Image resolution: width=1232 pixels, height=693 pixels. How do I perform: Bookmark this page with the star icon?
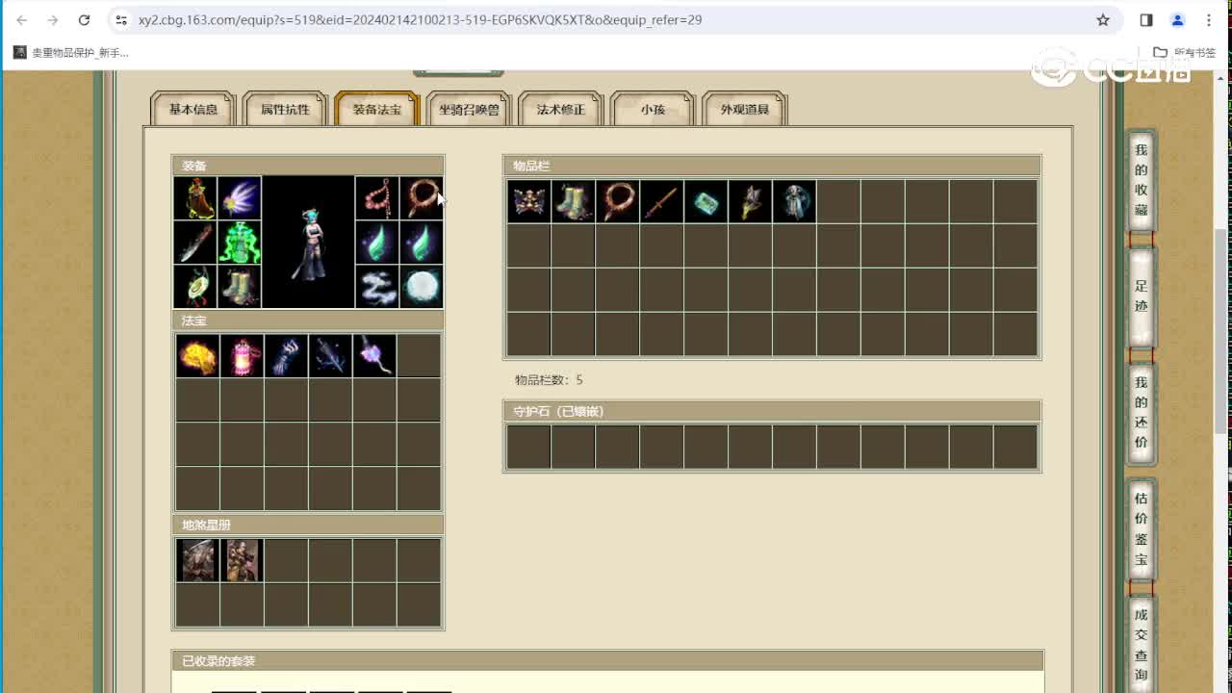pyautogui.click(x=1103, y=19)
